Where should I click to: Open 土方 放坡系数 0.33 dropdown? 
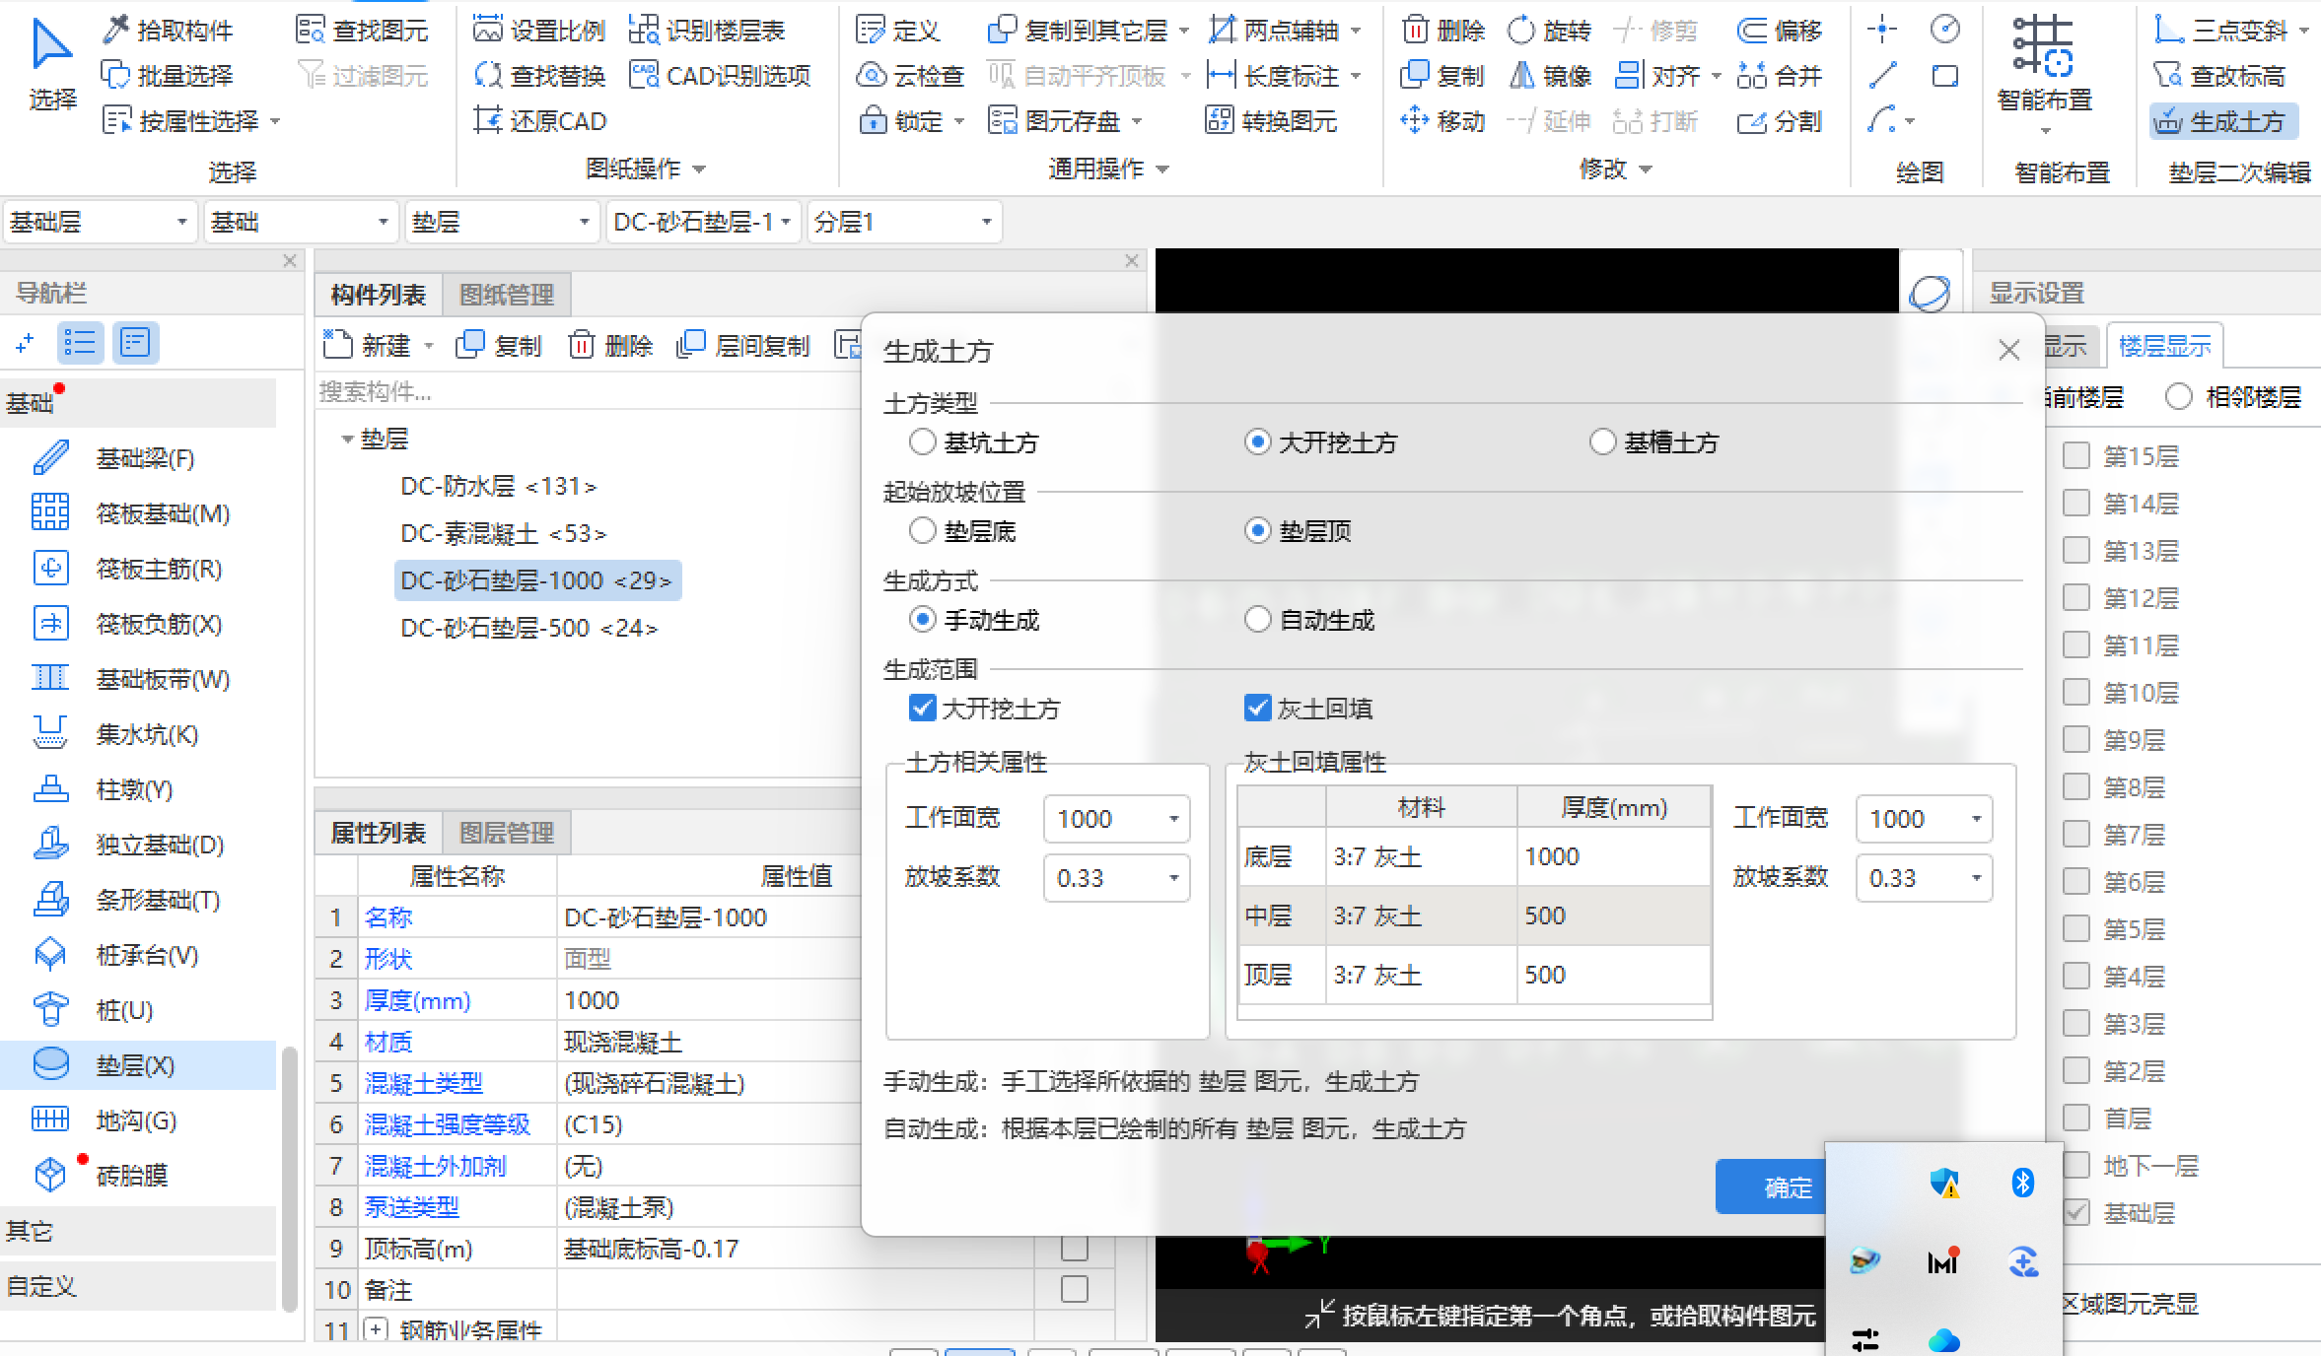pyautogui.click(x=1116, y=878)
